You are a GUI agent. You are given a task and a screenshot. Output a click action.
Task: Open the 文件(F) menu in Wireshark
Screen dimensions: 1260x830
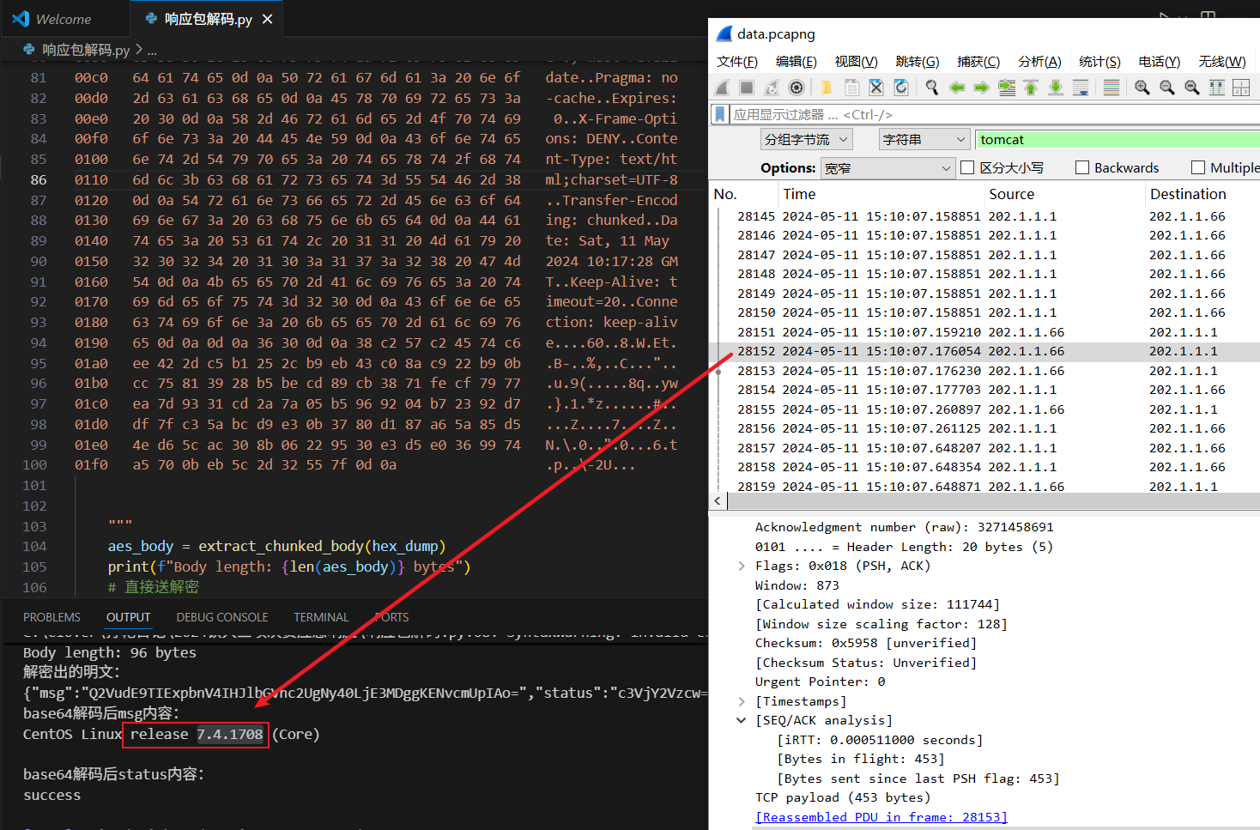coord(737,62)
